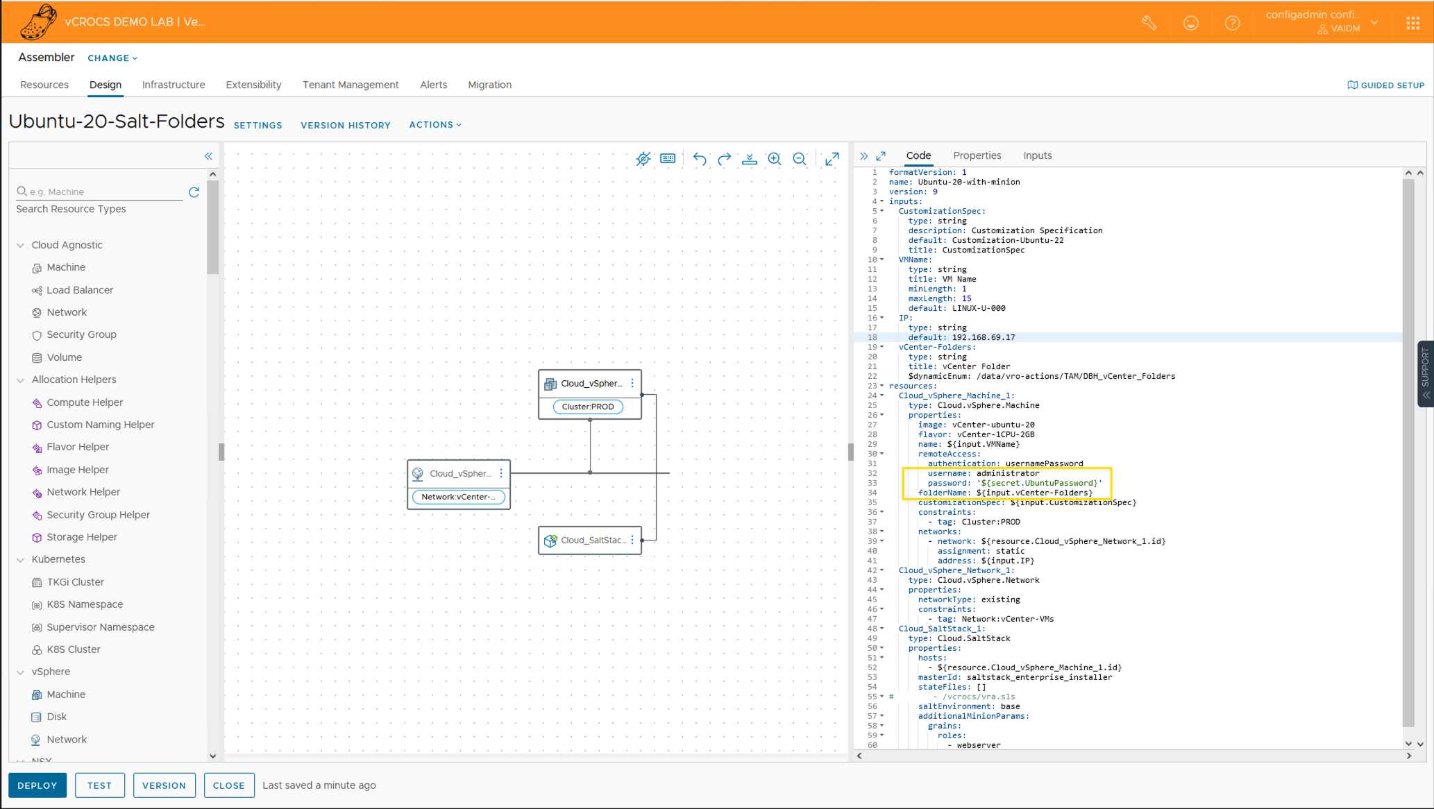The height and width of the screenshot is (809, 1434).
Task: Open the Assembler CHANGE service dropdown
Action: point(112,58)
